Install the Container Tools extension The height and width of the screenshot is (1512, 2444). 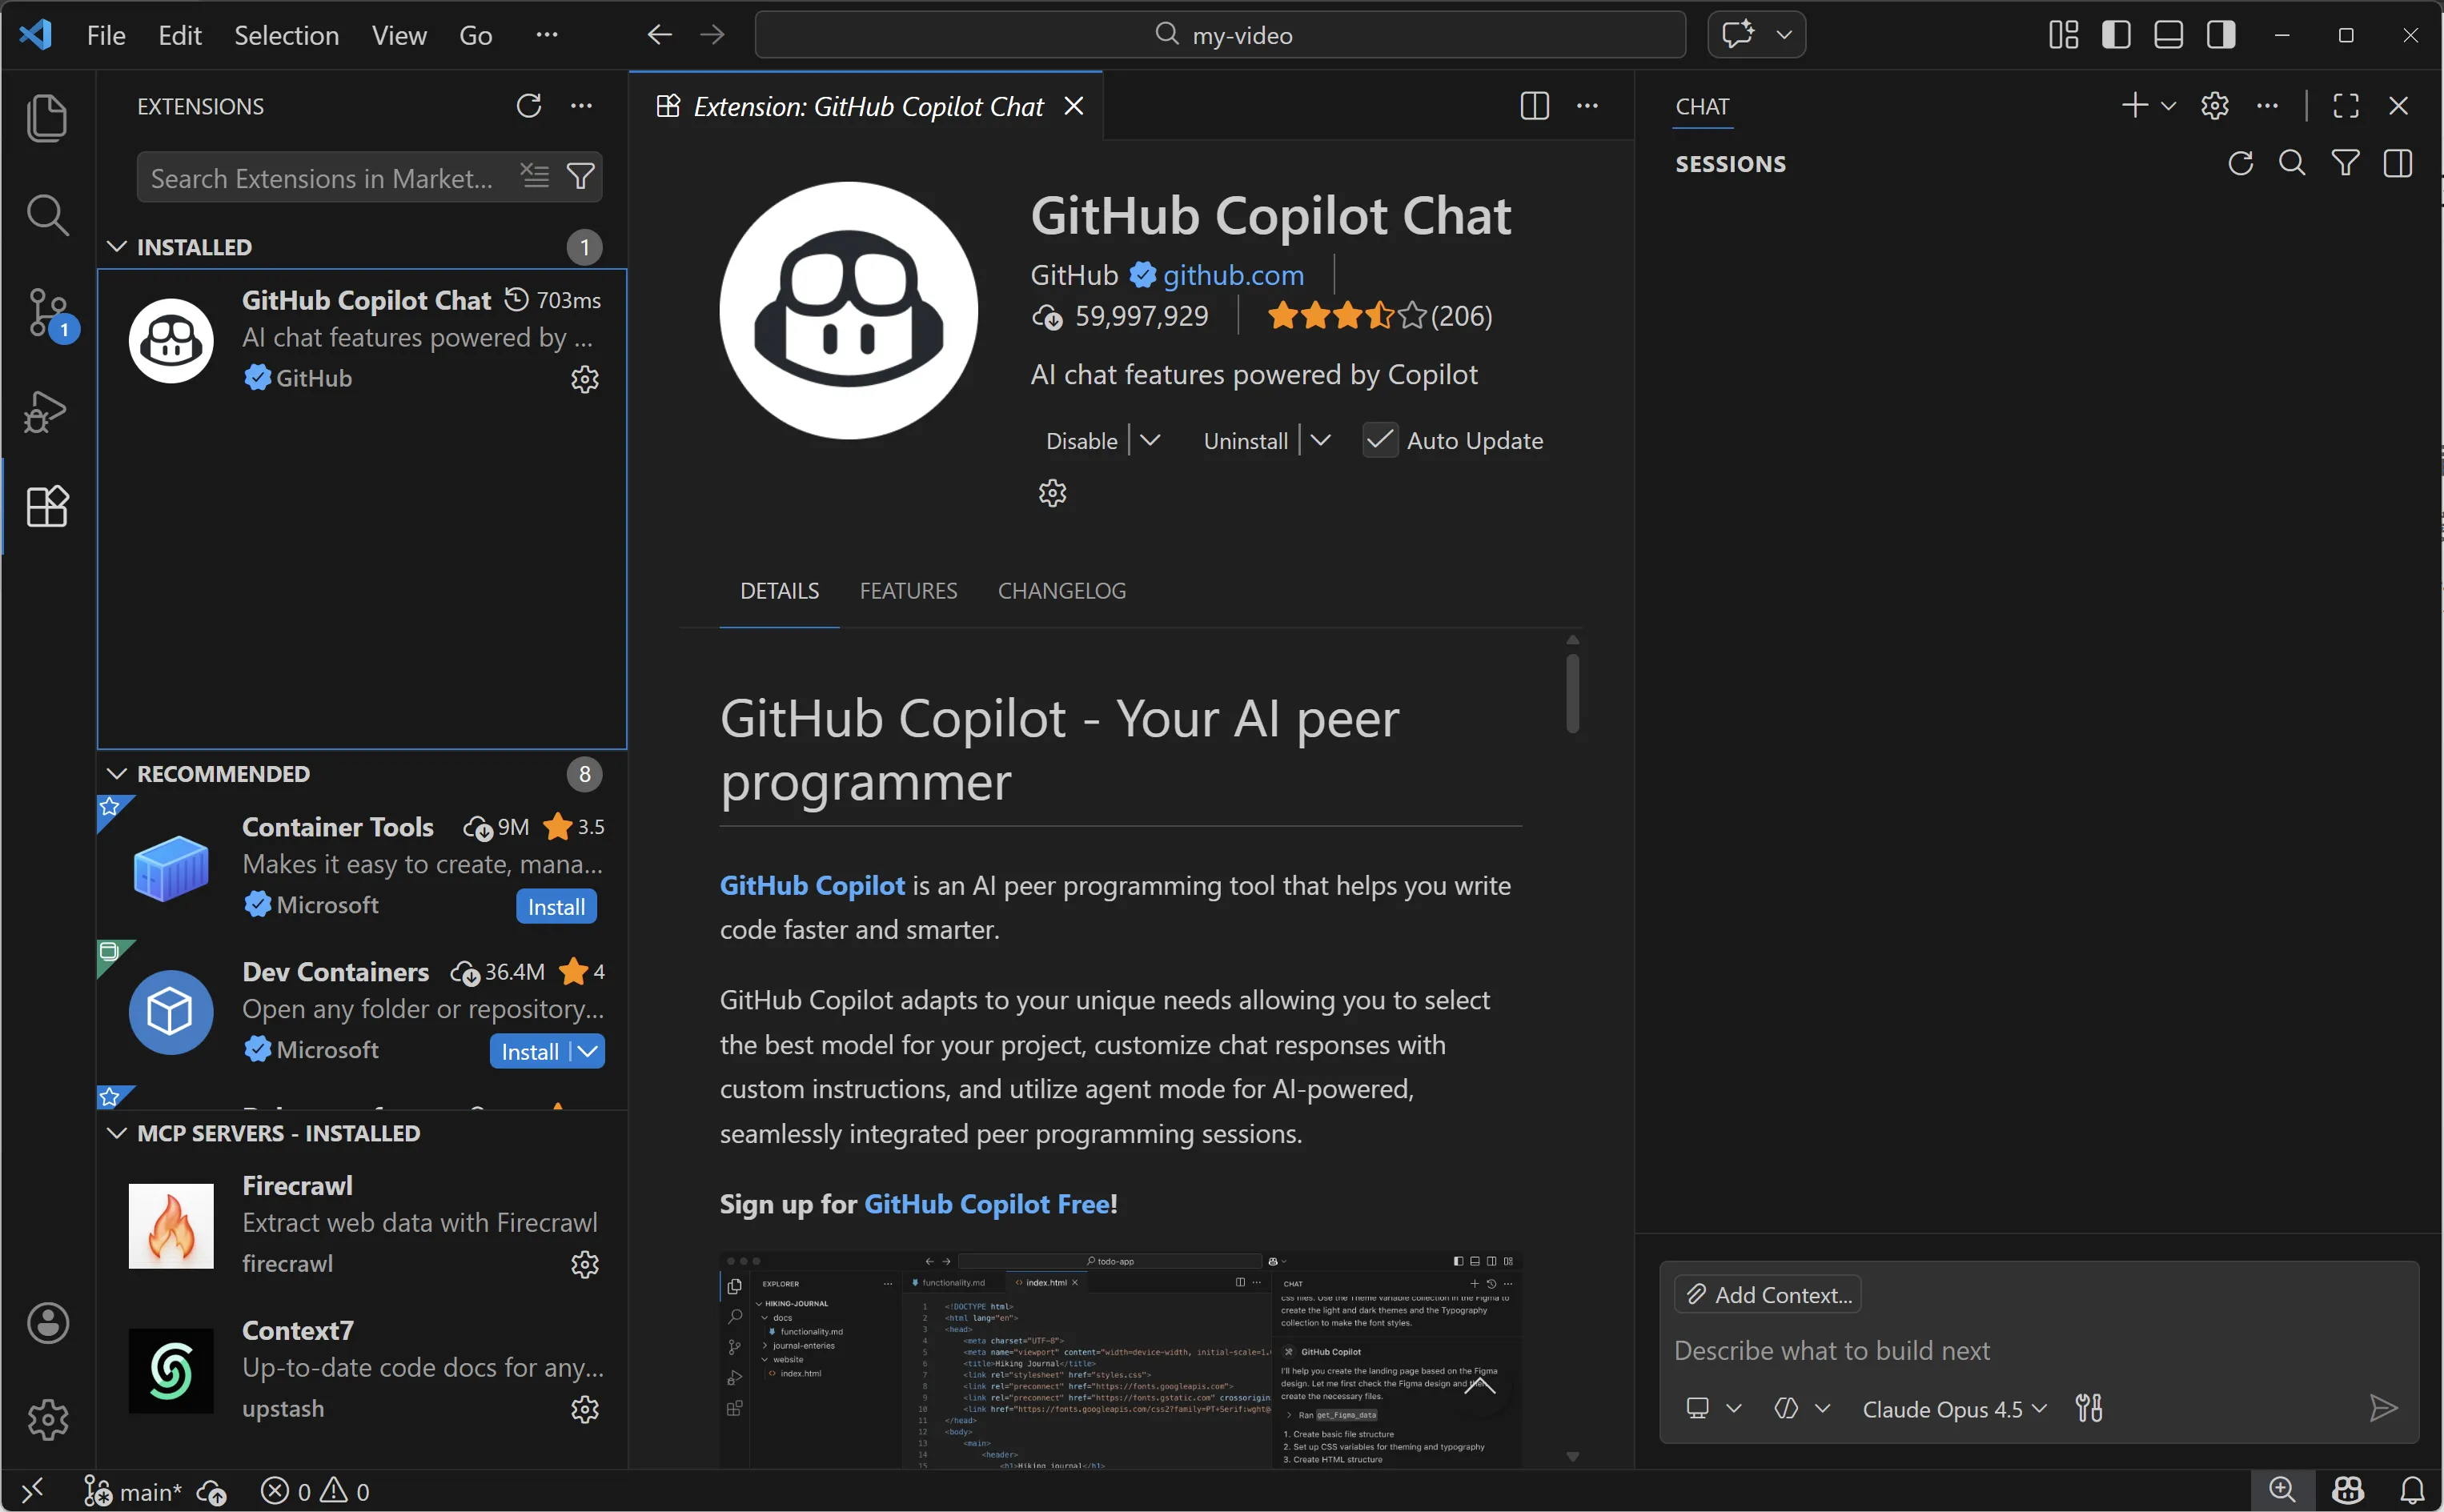[556, 906]
